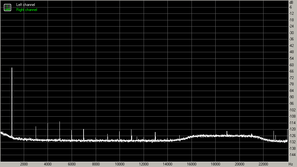
Task: Click the 'Hz' unit label
Action: tap(291, 164)
